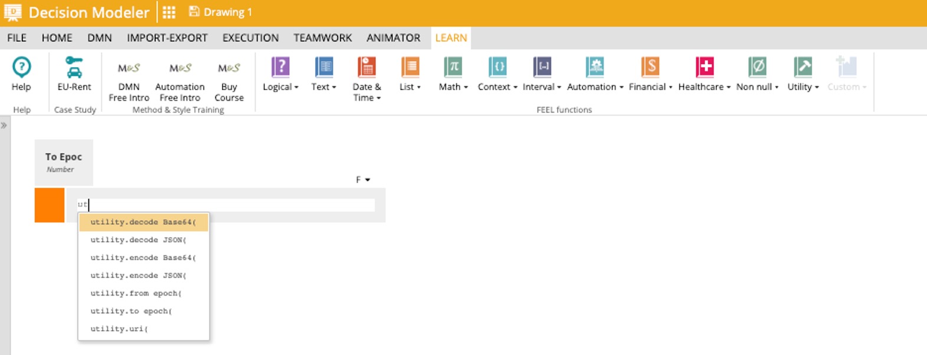Click the Help question mark icon
Screen dimensions: 927x355
click(x=21, y=68)
